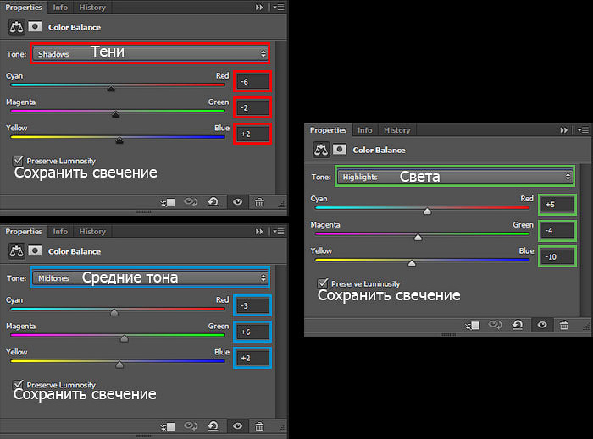Switch to History tab in Highlights panel

coord(397,130)
